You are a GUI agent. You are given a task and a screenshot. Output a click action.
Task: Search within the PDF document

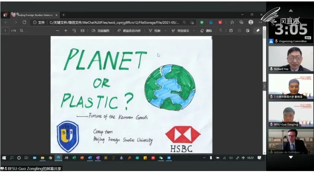click(21, 31)
